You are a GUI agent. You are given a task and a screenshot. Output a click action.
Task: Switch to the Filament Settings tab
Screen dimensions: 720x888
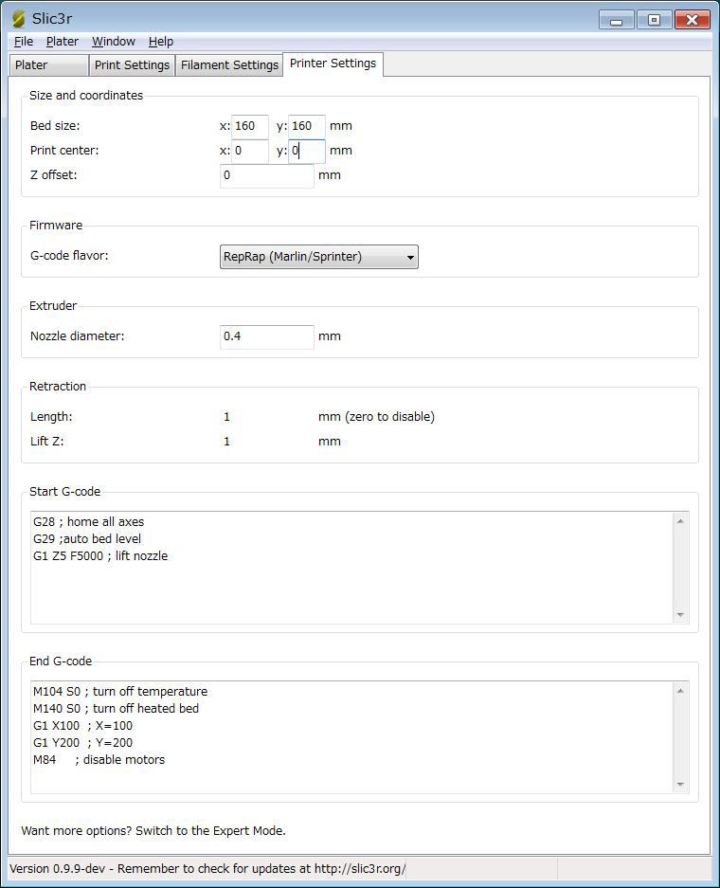(229, 65)
